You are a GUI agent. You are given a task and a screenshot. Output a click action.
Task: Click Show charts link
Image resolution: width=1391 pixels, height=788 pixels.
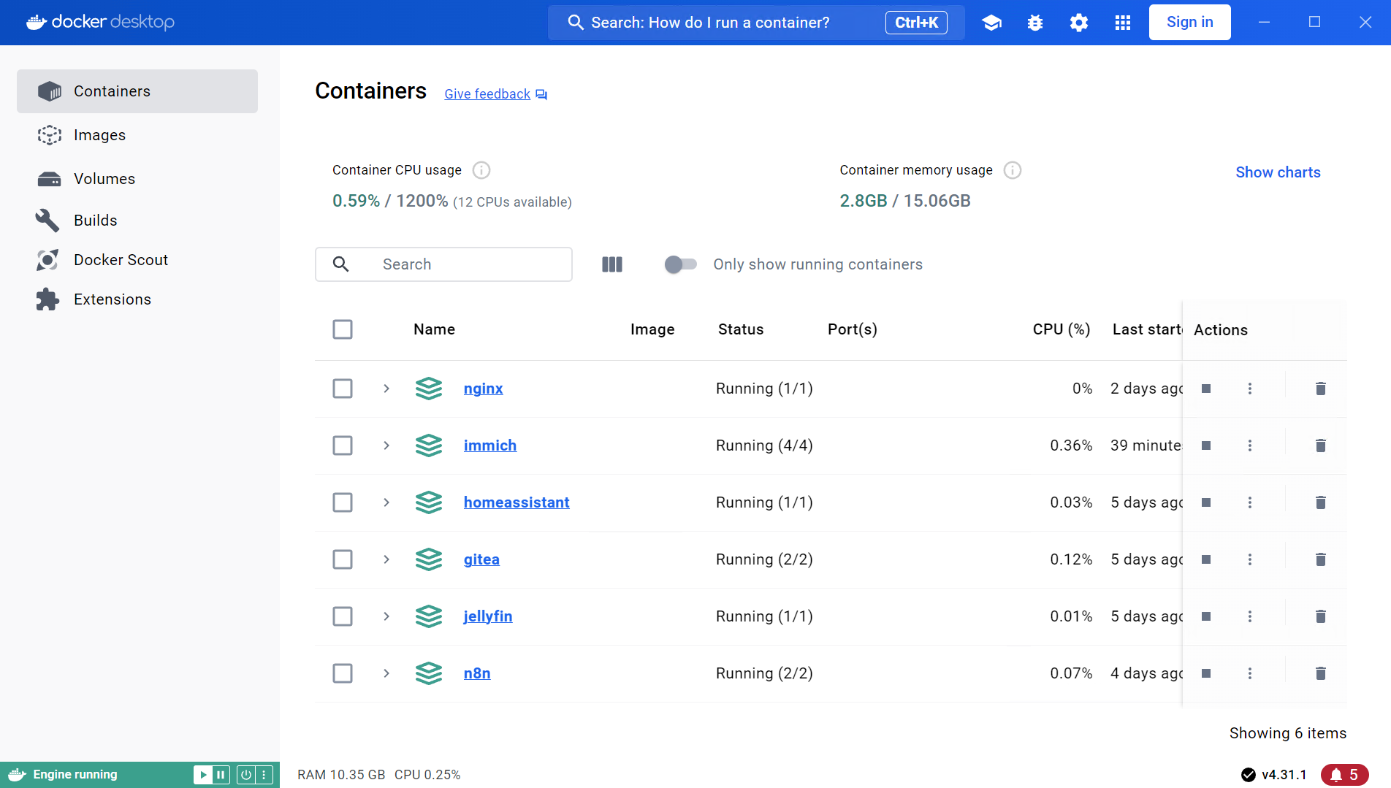[x=1278, y=172]
